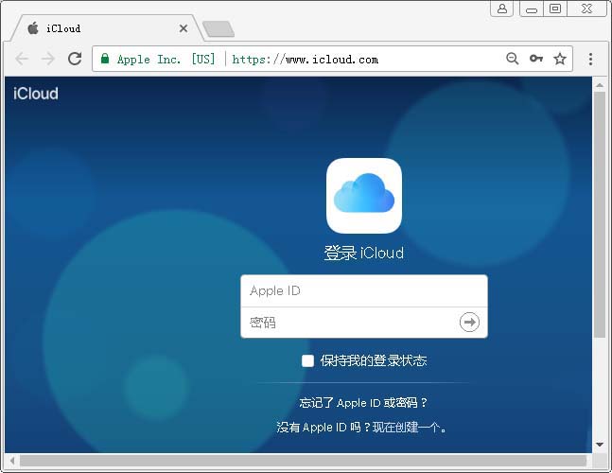Click the browser forward arrow

(48, 59)
